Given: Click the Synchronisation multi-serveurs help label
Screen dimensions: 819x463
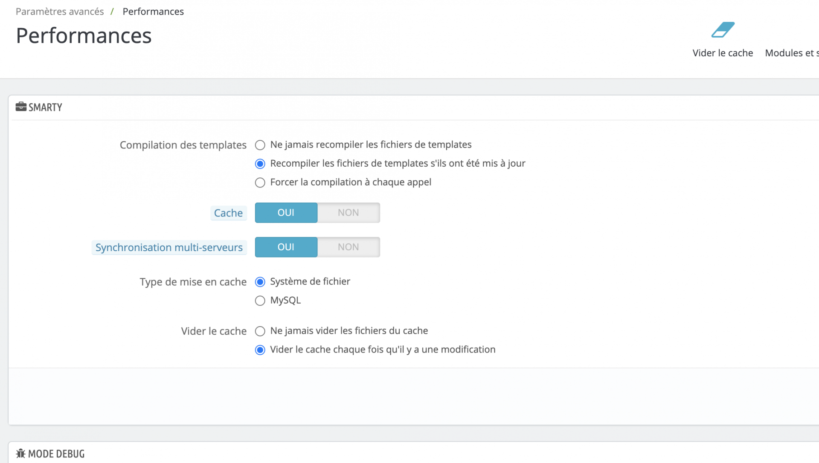Looking at the screenshot, I should pyautogui.click(x=169, y=247).
